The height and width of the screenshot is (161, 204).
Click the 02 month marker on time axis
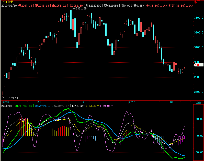[x=172, y=102]
